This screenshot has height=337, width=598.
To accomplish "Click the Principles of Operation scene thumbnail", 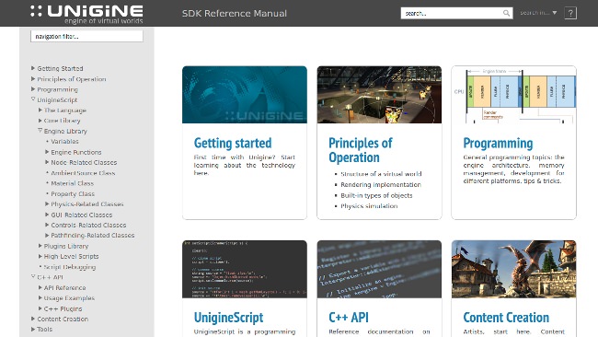I will [x=379, y=95].
